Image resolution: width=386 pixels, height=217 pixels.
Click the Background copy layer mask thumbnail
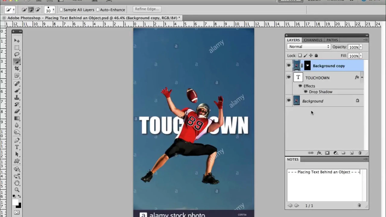pos(307,65)
